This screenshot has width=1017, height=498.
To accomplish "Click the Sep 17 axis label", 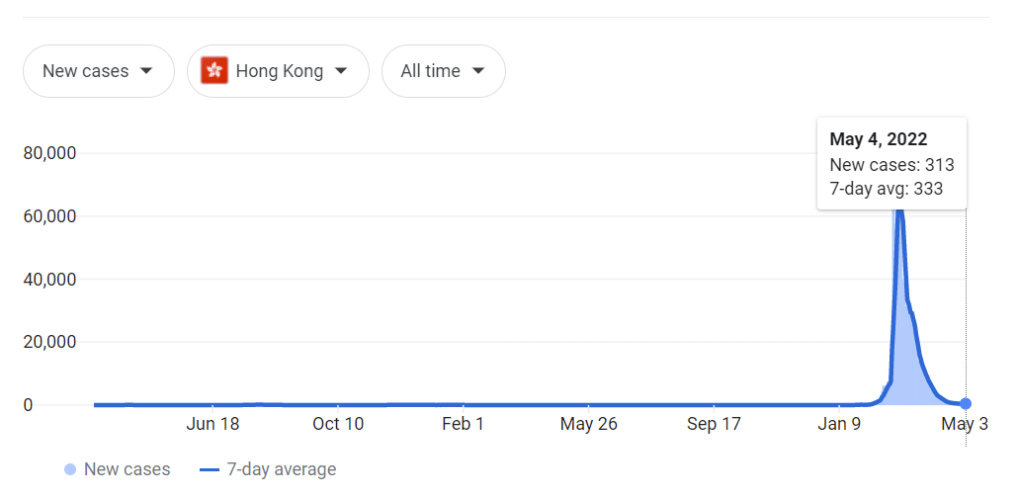I will [714, 424].
